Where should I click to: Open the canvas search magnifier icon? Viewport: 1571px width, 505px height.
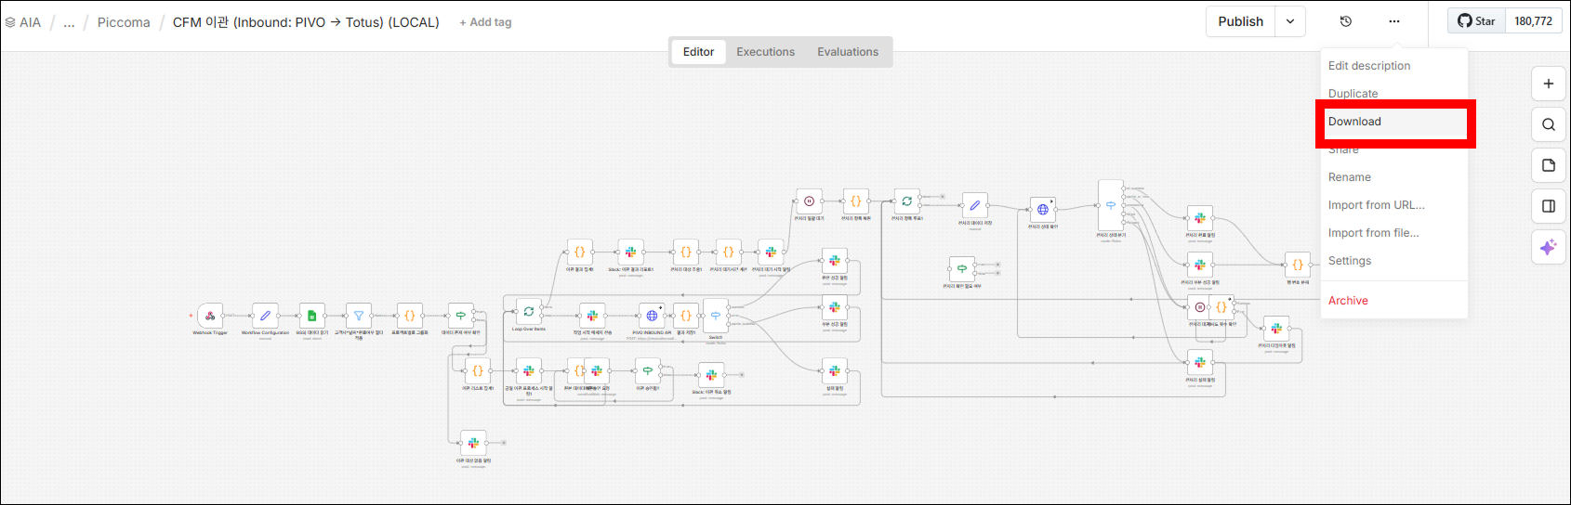[x=1548, y=124]
